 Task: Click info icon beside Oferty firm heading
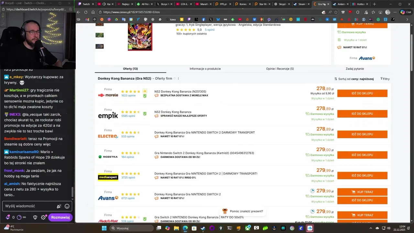point(175,79)
